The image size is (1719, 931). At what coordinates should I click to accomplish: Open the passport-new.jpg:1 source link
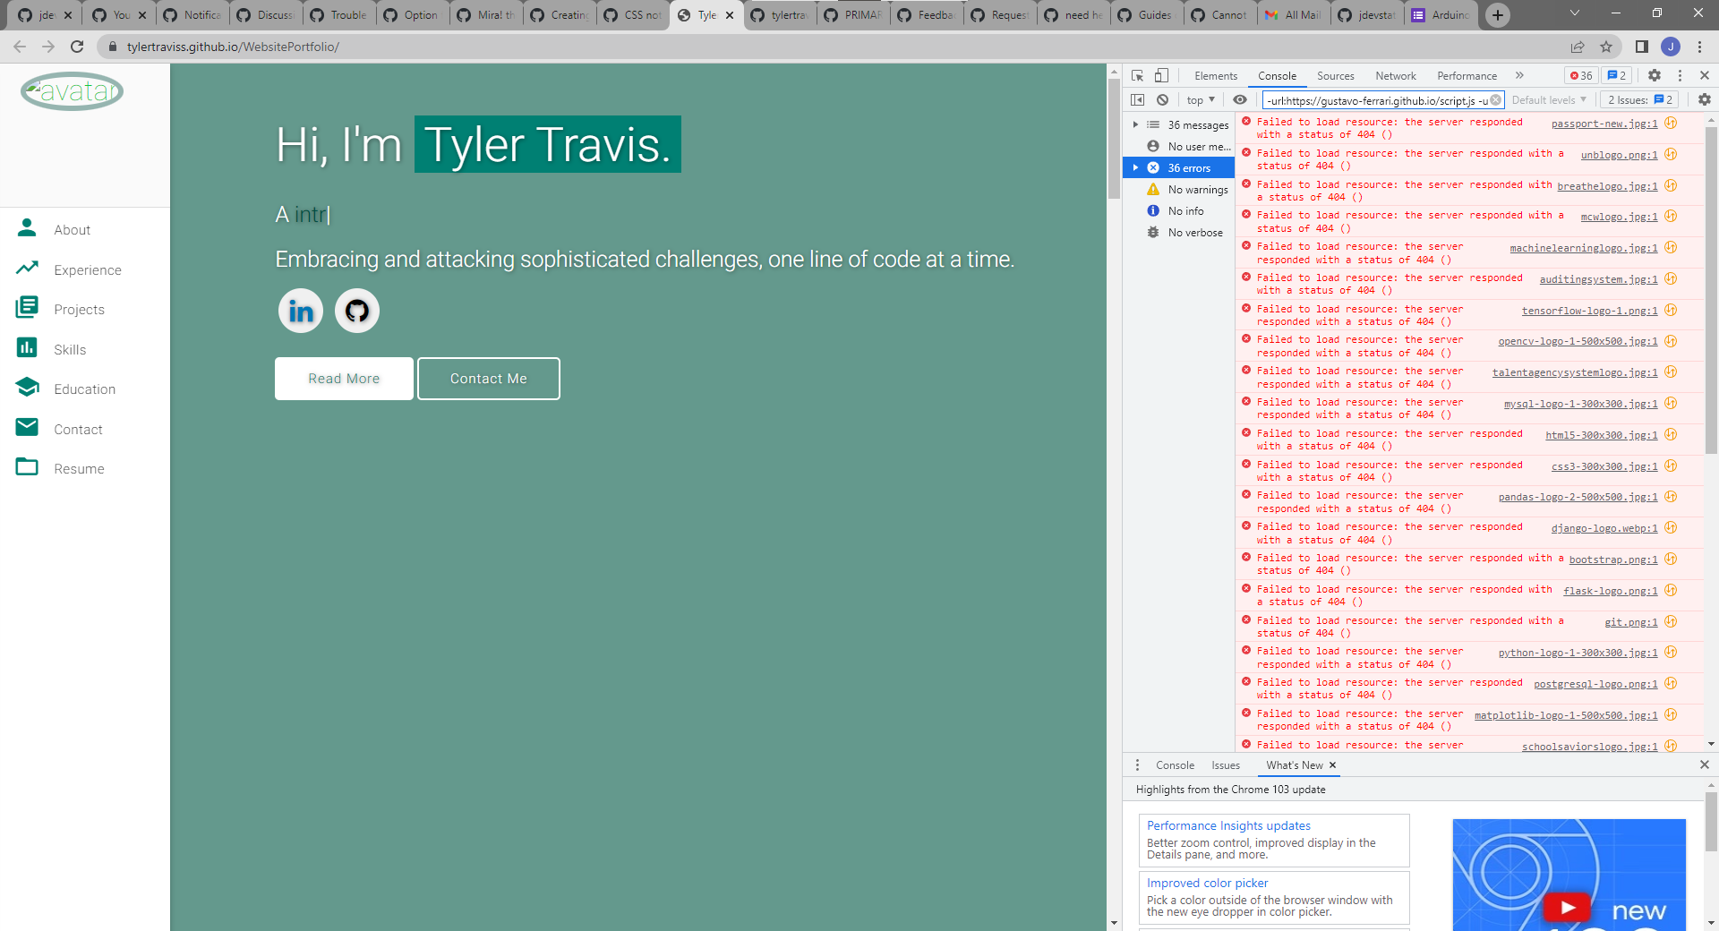point(1604,124)
